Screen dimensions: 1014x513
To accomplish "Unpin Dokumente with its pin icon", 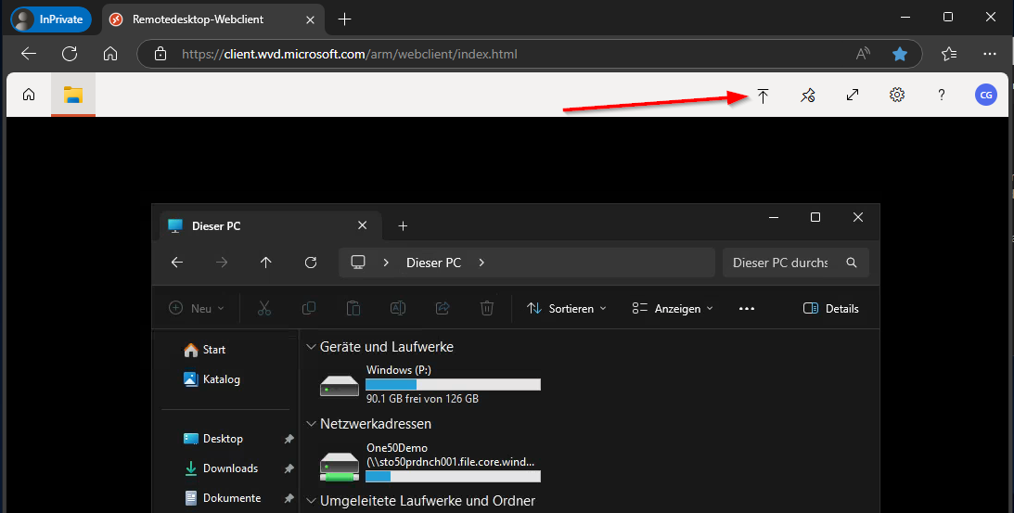I will coord(289,499).
